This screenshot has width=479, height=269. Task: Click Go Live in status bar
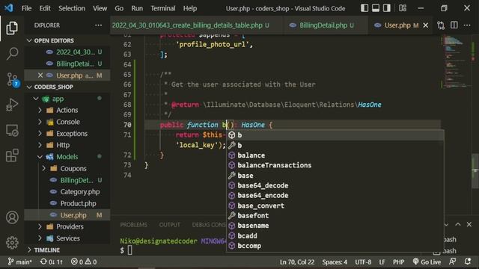(x=427, y=262)
